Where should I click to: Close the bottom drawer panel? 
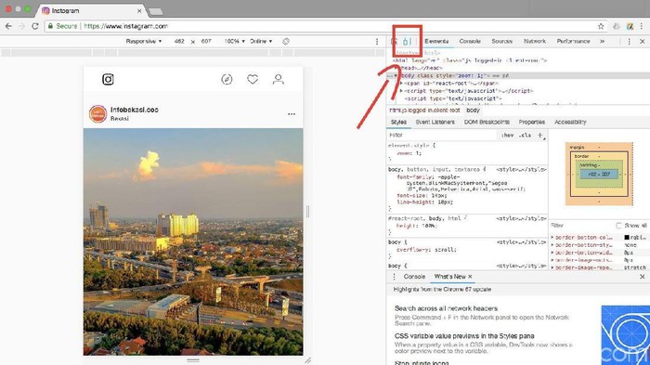[643, 277]
